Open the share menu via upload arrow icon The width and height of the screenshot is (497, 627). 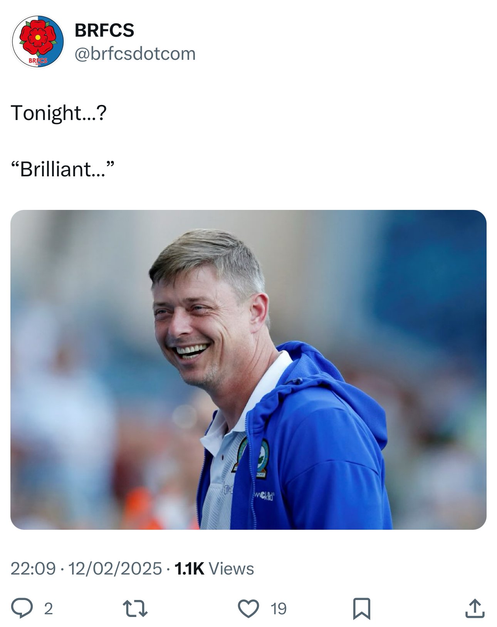pos(475,608)
